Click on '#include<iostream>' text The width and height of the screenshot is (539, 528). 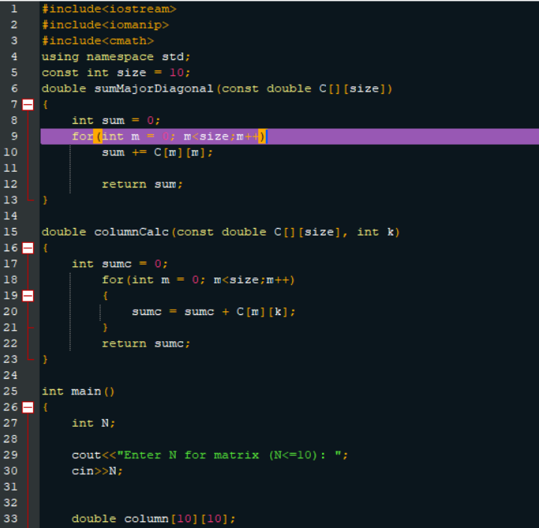tap(109, 9)
